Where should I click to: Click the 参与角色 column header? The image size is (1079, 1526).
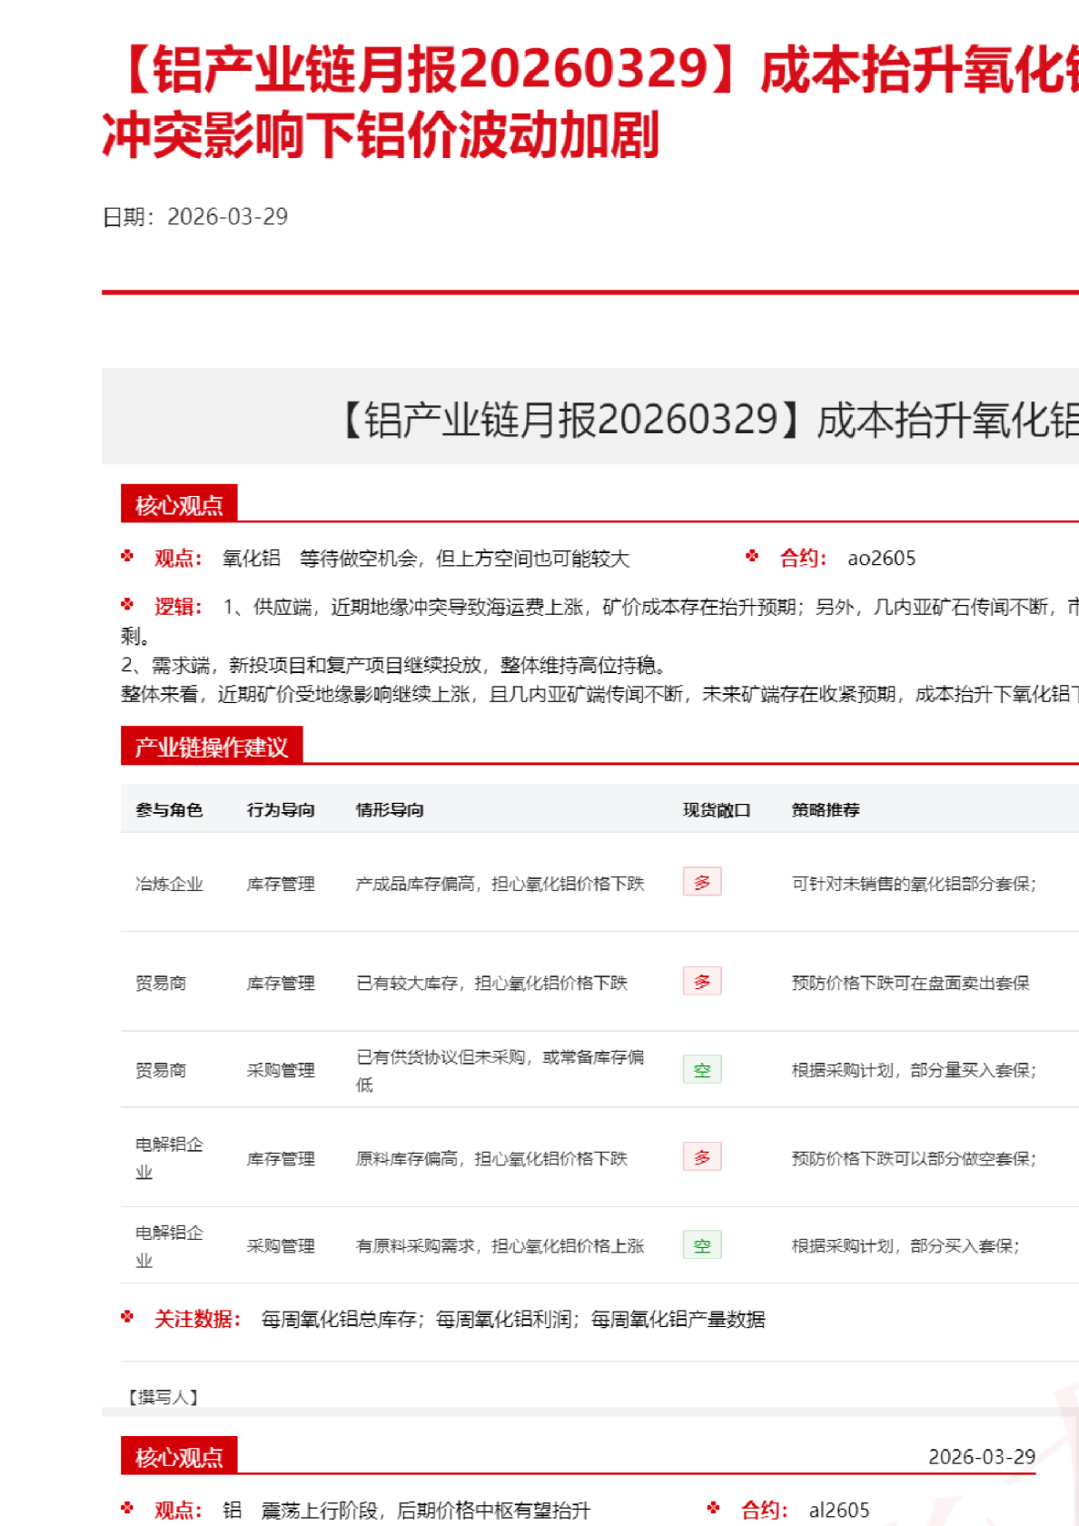point(169,809)
